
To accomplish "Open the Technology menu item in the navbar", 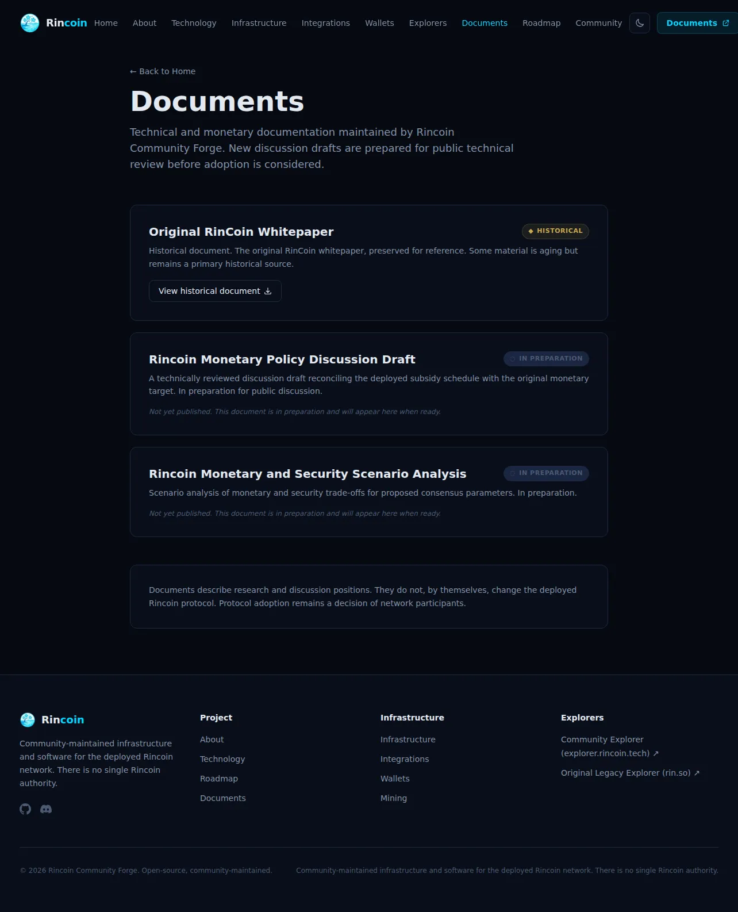I will [194, 23].
